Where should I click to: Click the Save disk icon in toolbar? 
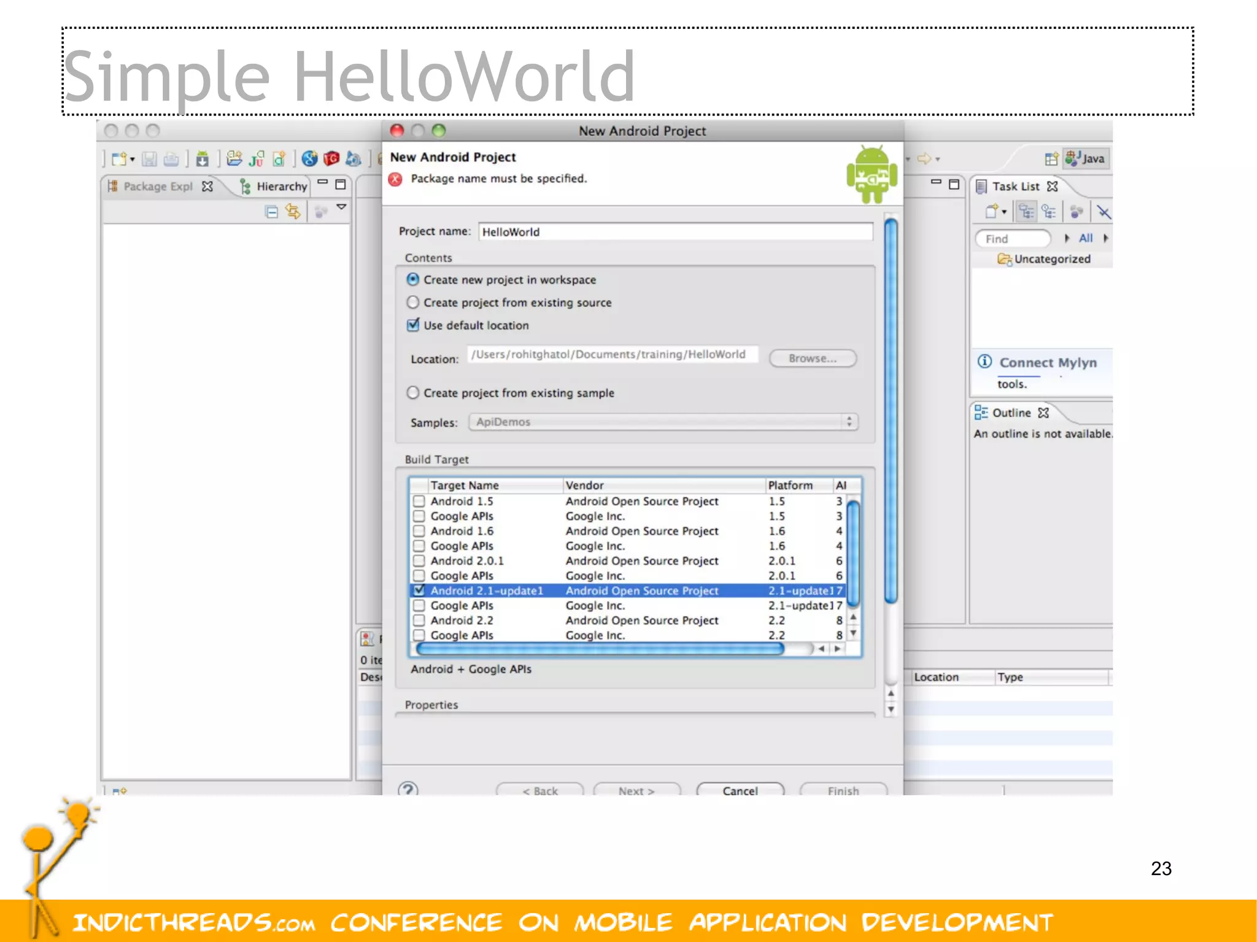[149, 159]
